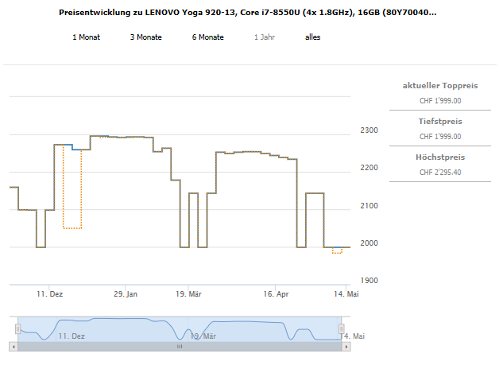Click the aktueller Toppreis heading

click(x=439, y=85)
